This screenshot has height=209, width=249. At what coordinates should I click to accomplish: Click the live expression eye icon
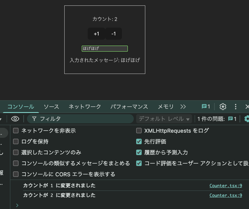[x=15, y=119]
